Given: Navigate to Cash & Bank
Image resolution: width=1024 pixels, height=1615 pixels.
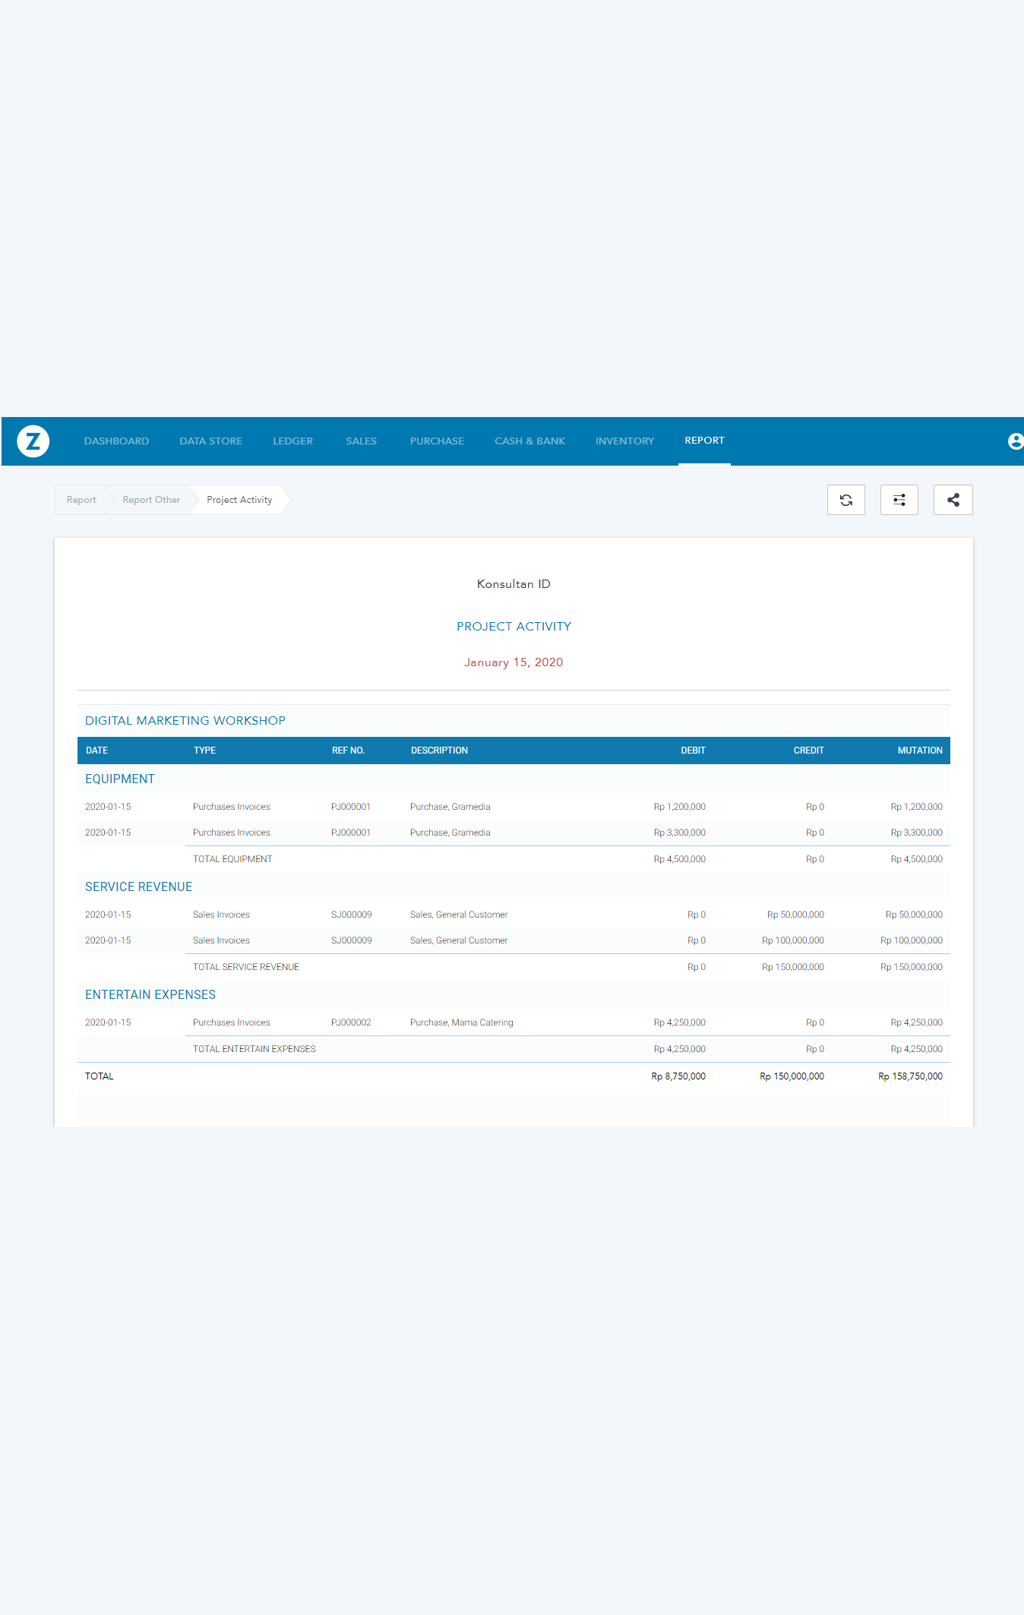Looking at the screenshot, I should [529, 441].
